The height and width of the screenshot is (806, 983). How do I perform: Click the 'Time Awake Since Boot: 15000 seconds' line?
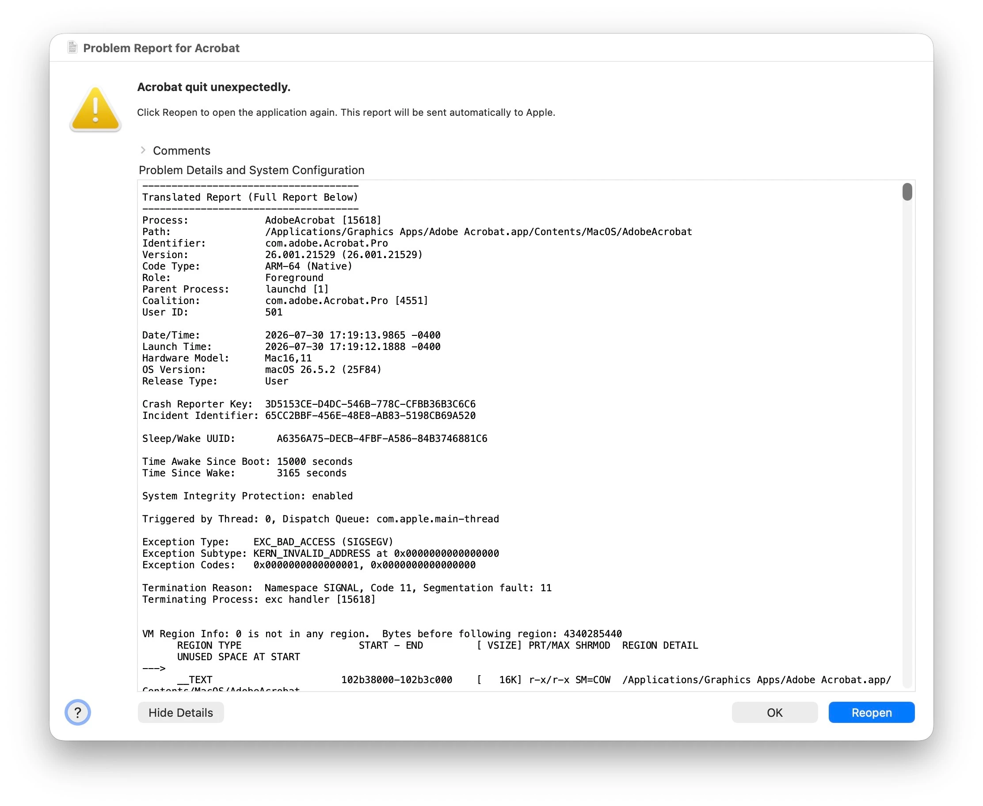click(x=248, y=461)
